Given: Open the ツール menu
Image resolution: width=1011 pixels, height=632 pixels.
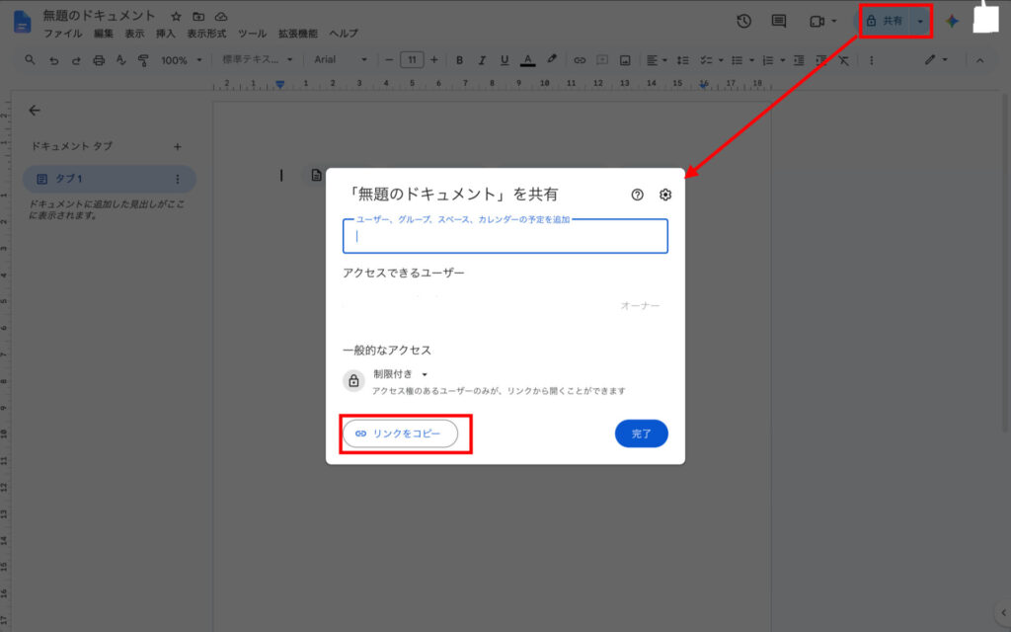Looking at the screenshot, I should (x=252, y=34).
